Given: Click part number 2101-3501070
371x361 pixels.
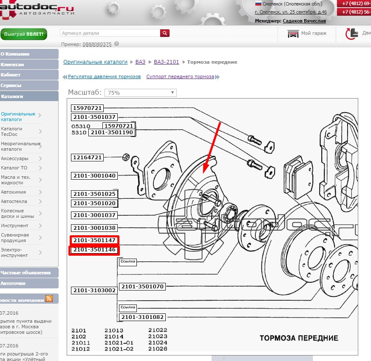Looking at the screenshot, I should click(142, 287).
